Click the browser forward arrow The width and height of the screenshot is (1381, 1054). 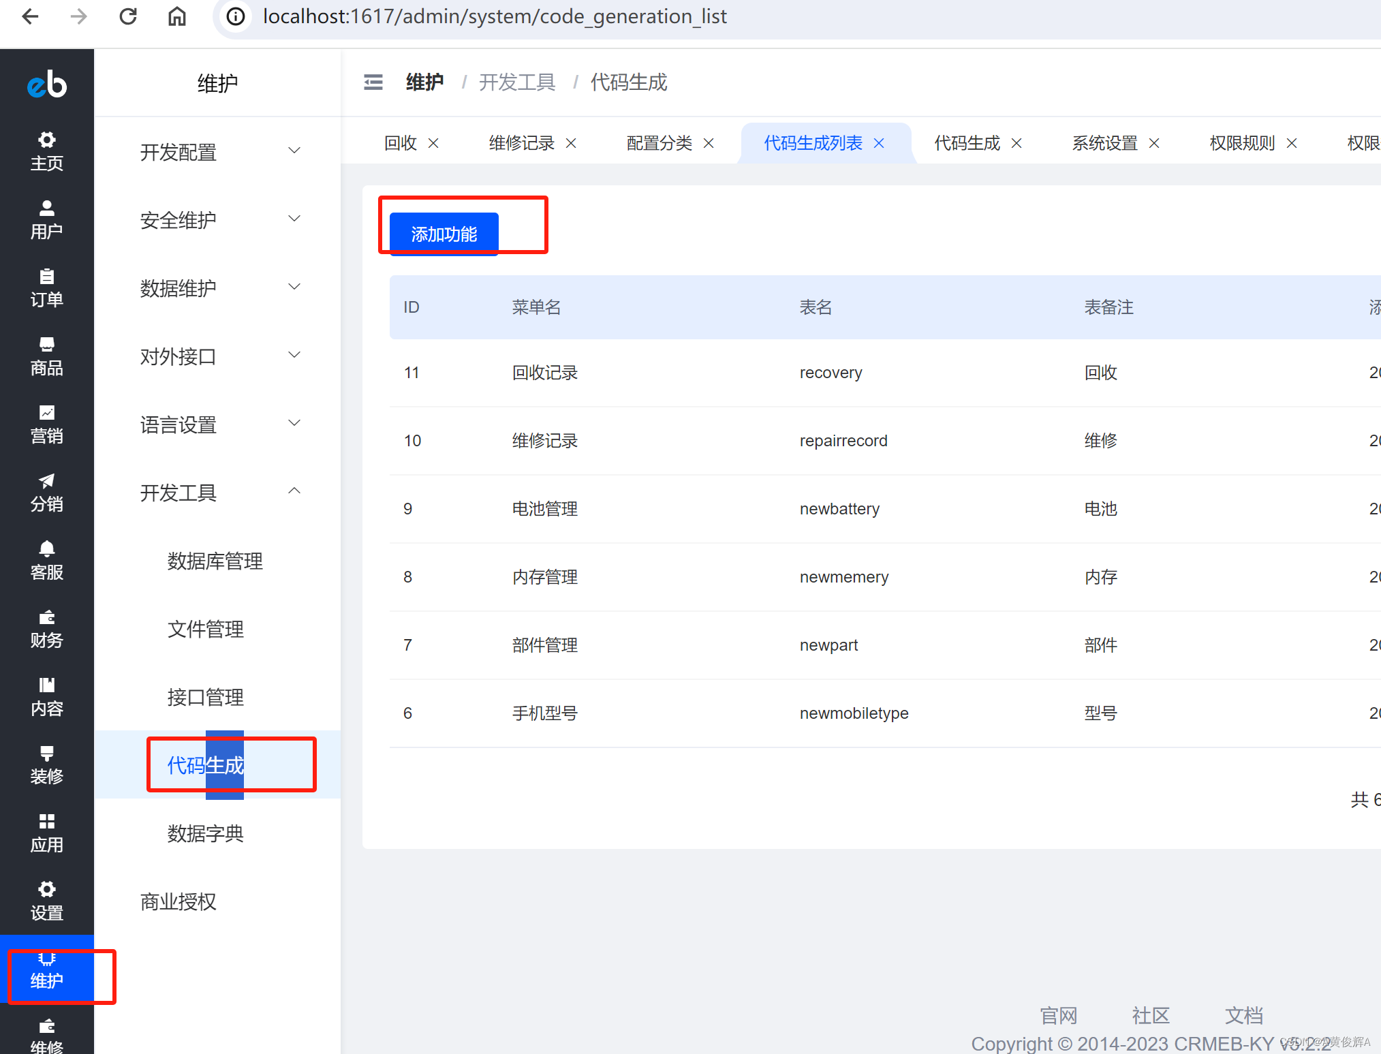click(x=79, y=16)
